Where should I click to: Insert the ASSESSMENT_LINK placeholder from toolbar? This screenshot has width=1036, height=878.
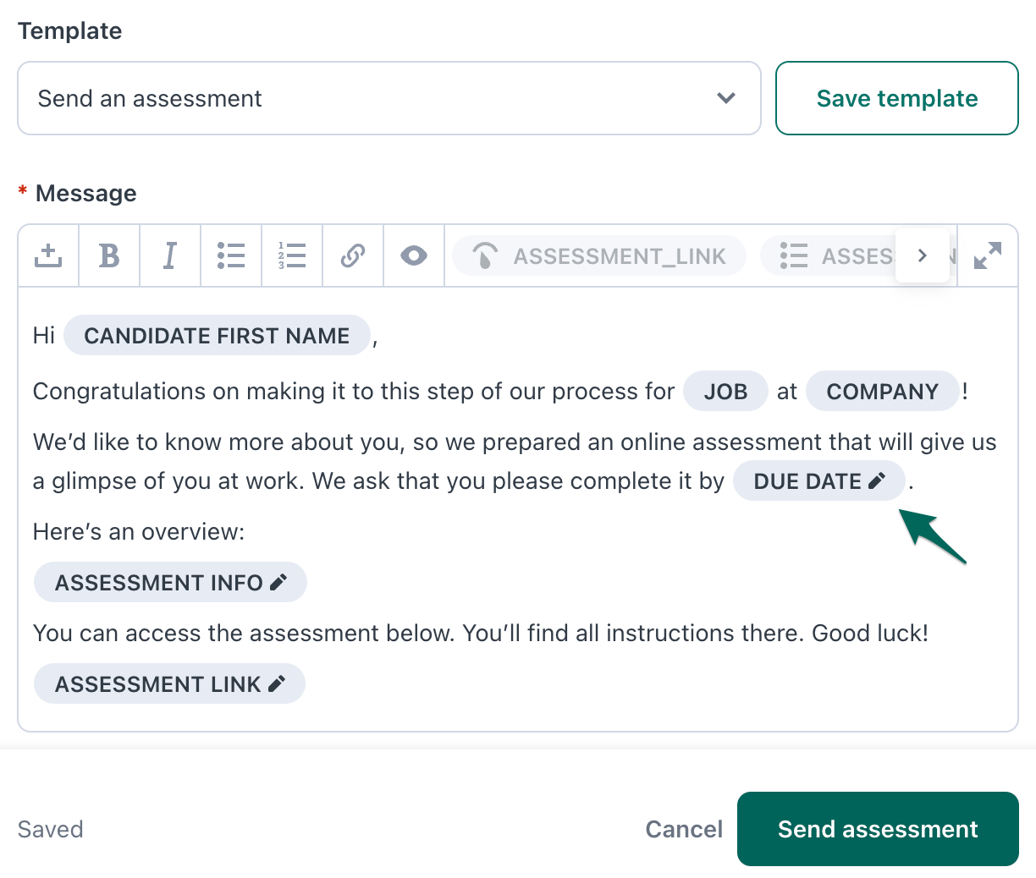(x=599, y=256)
